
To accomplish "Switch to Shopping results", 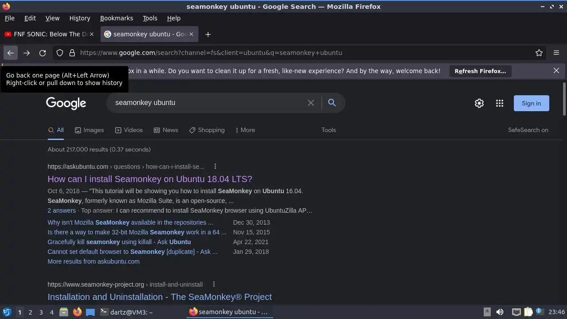I will [x=207, y=130].
